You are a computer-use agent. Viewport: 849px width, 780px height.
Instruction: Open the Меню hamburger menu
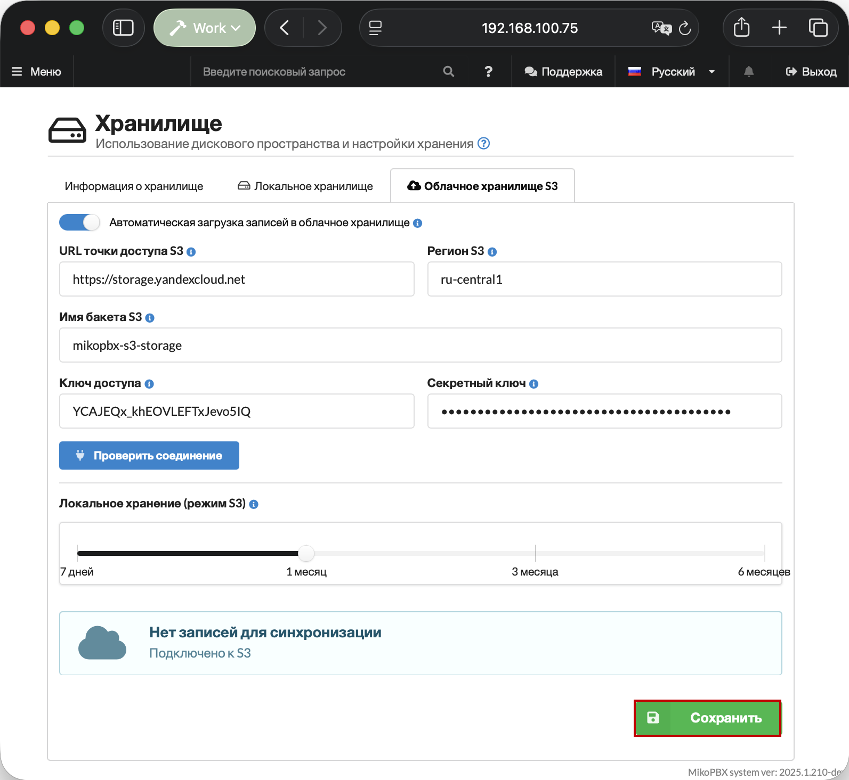tap(37, 72)
